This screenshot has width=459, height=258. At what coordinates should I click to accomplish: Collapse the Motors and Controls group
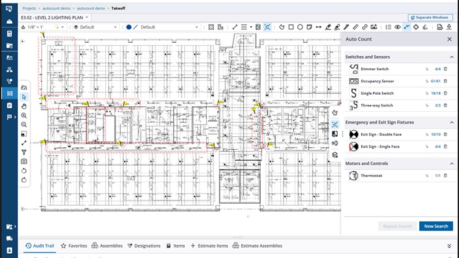coord(452,163)
